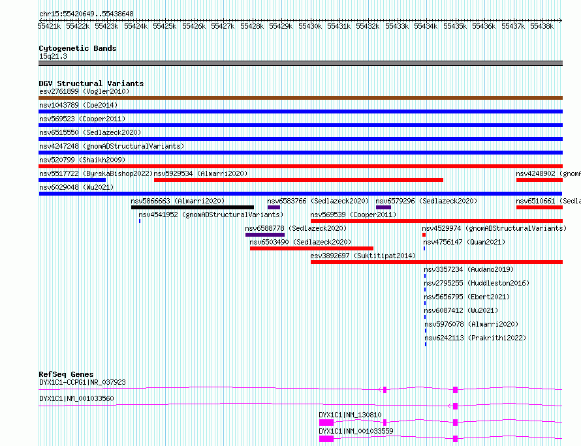Select nsv5929534 (Almarri2020) label

[x=200, y=173]
